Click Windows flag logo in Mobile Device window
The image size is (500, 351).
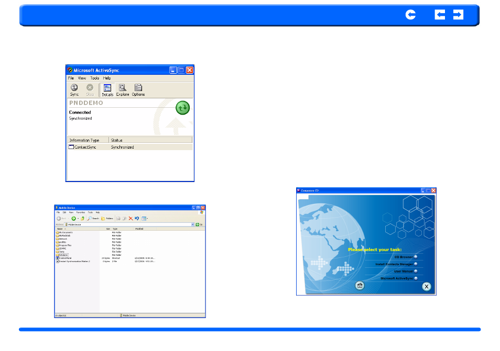[202, 212]
